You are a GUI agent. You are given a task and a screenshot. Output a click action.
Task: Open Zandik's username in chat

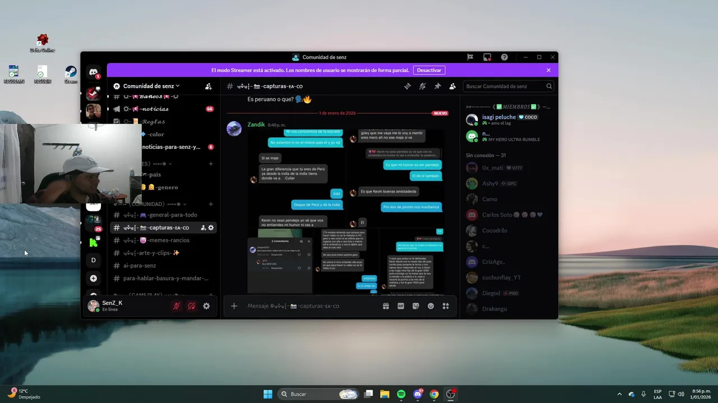click(x=256, y=124)
